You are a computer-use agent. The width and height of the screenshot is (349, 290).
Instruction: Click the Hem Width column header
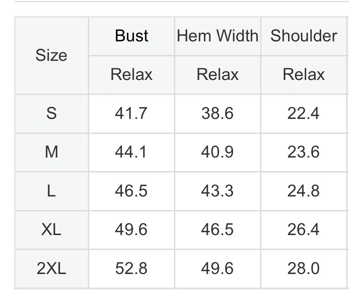point(218,36)
